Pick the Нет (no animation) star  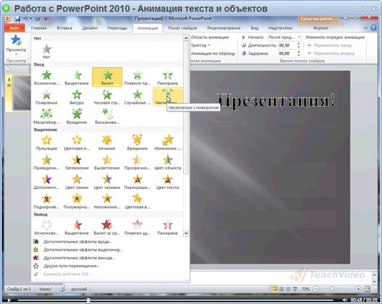point(47,51)
